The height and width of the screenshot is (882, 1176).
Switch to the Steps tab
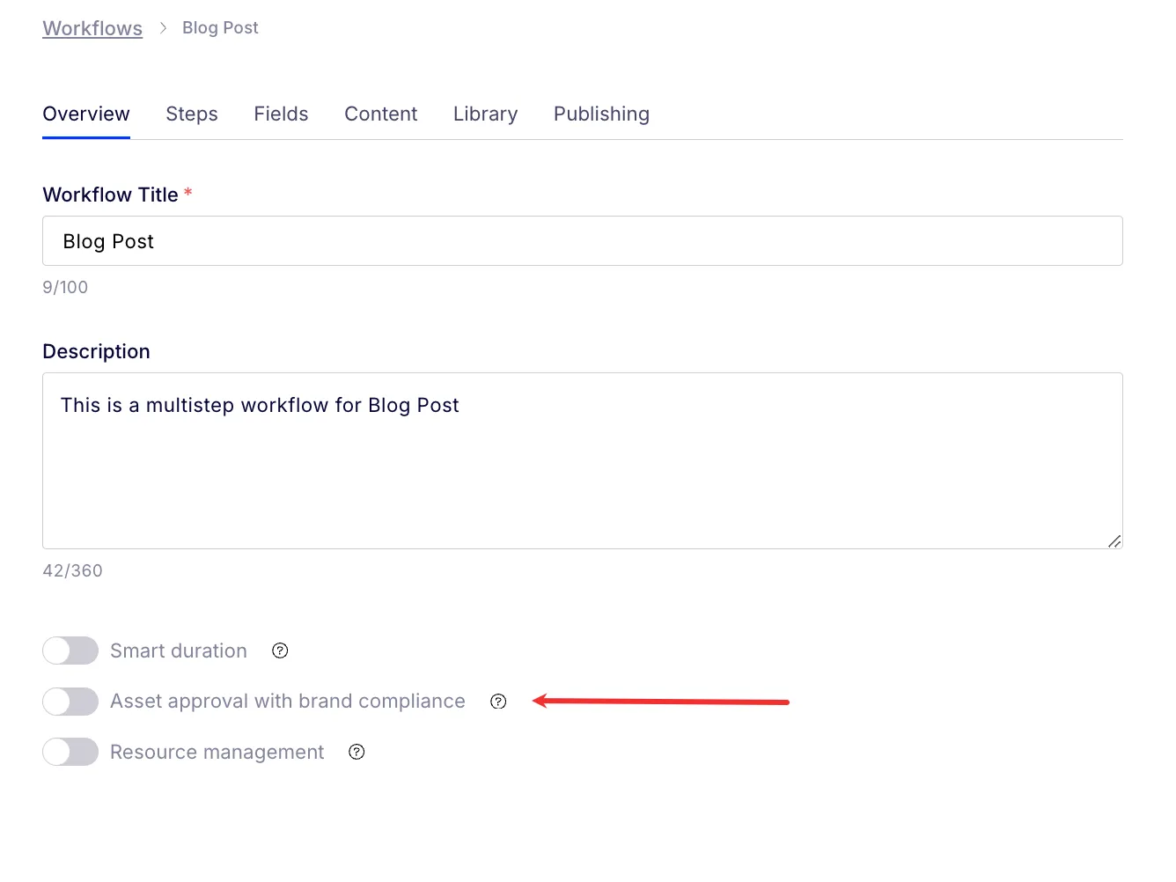point(192,114)
